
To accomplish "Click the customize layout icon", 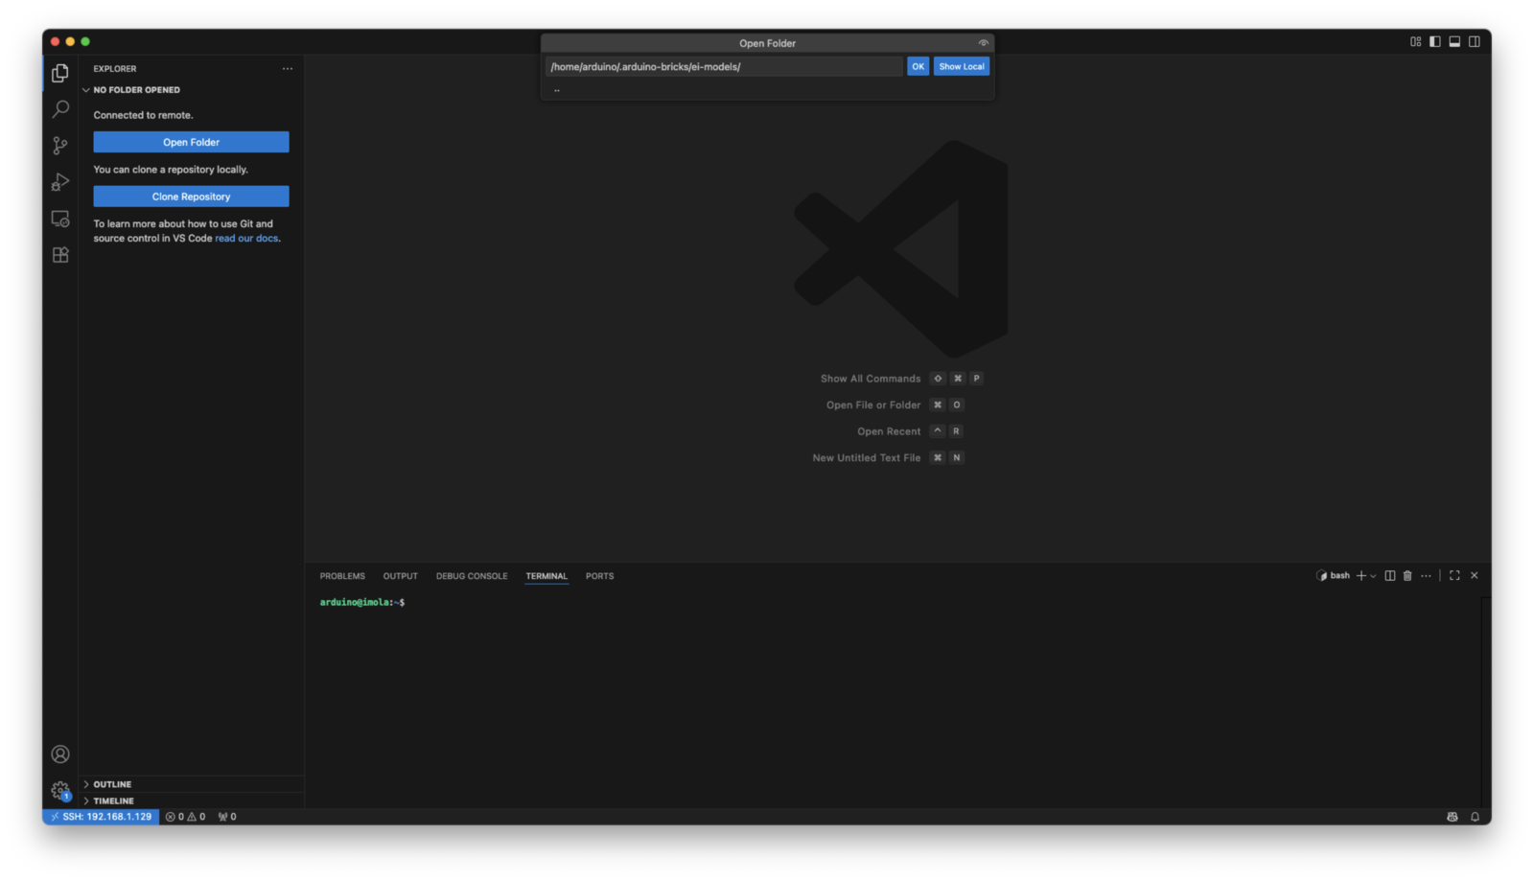I will click(x=1415, y=41).
